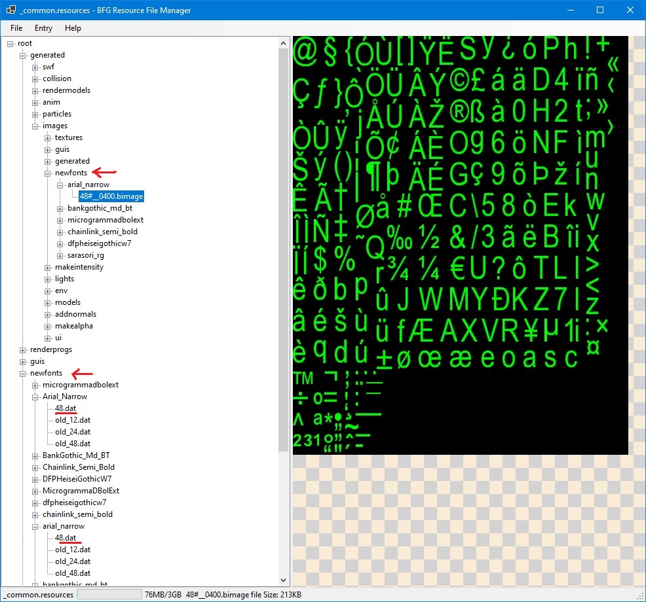Select the particles tree item
The image size is (646, 602).
(x=57, y=114)
